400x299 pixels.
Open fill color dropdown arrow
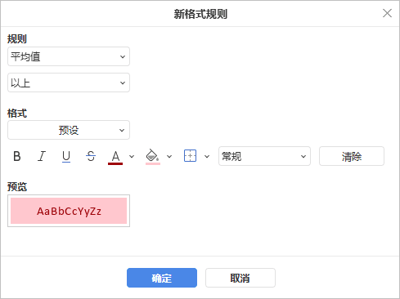coord(169,157)
